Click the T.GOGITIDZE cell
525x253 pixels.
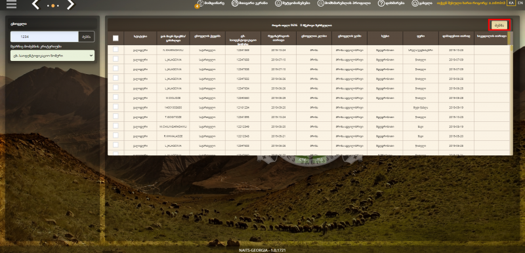[x=173, y=117]
